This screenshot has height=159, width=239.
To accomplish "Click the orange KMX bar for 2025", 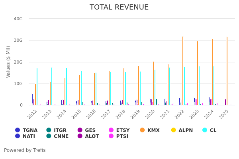I will pyautogui.click(x=227, y=71).
